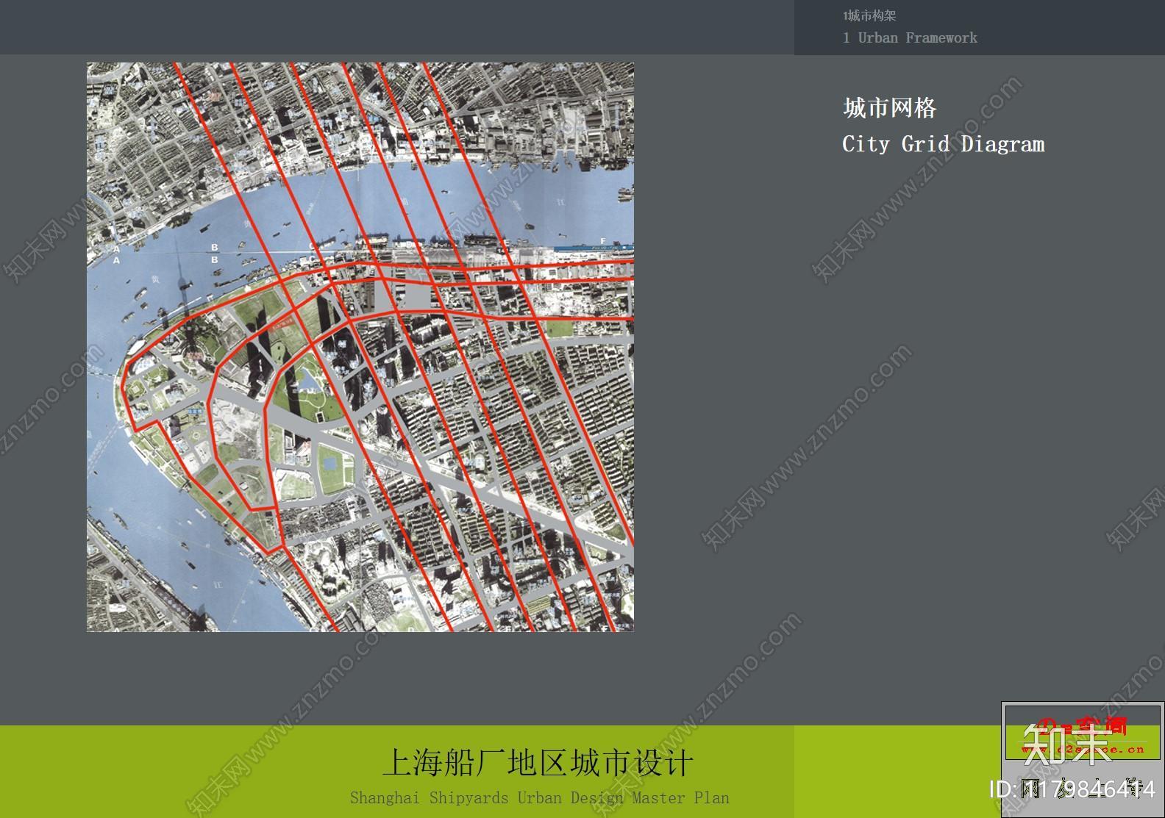The height and width of the screenshot is (818, 1165).
Task: Click '1 Urban Framework' header text
Action: coord(910,37)
